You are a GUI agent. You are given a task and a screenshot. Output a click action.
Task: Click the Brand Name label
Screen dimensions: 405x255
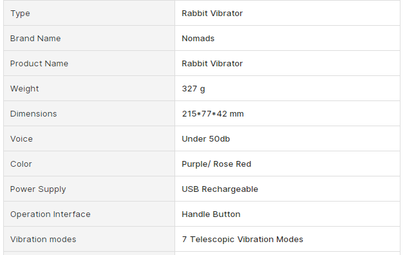[x=35, y=38]
